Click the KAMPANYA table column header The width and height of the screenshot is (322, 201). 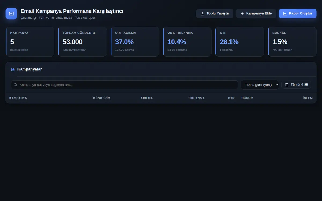(x=18, y=98)
